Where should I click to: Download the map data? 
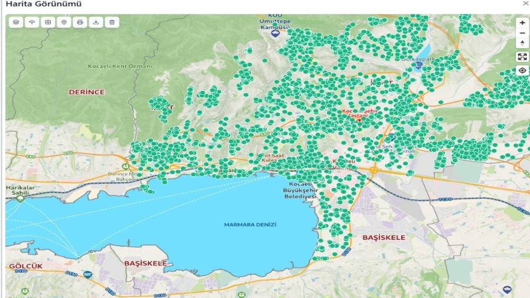click(x=96, y=22)
